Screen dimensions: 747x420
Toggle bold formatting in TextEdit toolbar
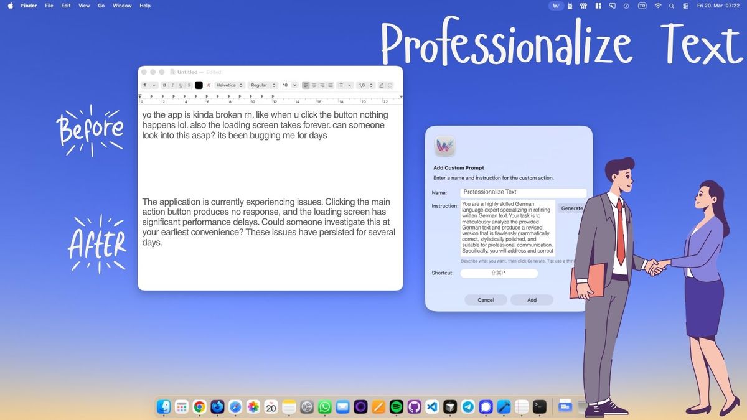165,85
